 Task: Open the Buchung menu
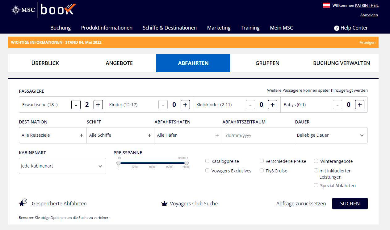click(x=61, y=28)
